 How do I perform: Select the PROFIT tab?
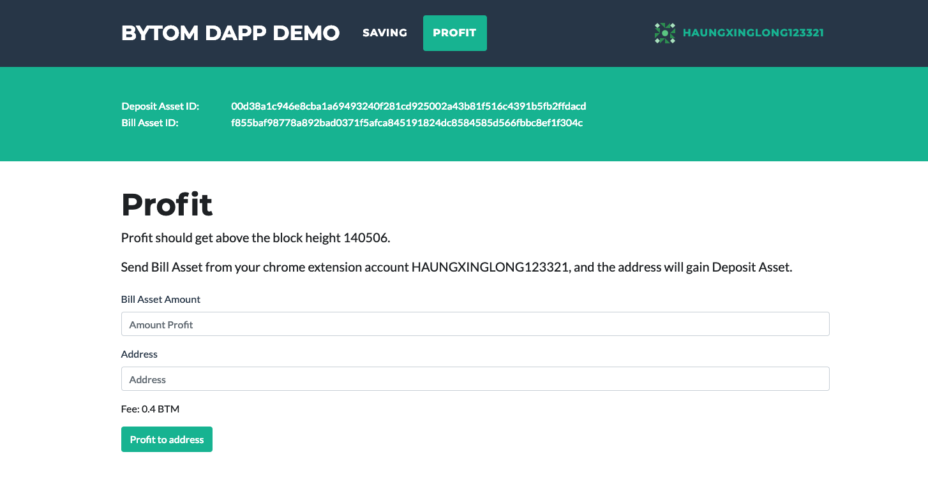pyautogui.click(x=454, y=33)
